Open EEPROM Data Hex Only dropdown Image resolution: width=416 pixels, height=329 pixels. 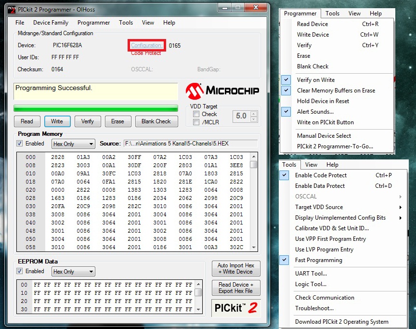pos(73,271)
